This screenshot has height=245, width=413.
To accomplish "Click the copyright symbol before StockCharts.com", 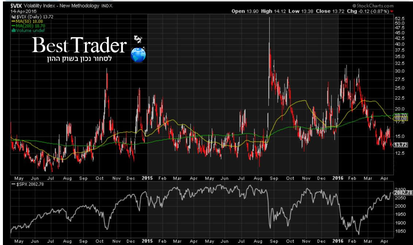I will pos(354,6).
